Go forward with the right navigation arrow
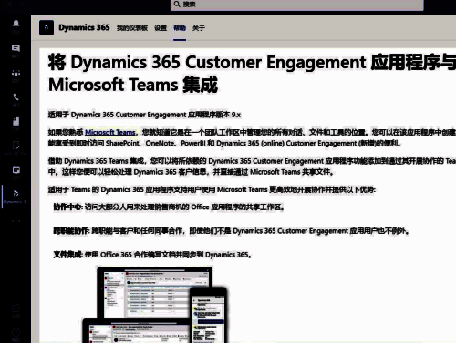456x343 pixels. click(22, 5)
